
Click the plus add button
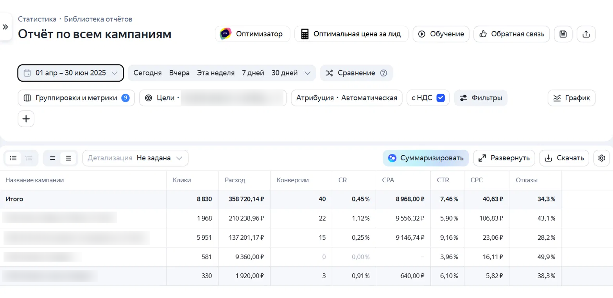click(x=26, y=119)
